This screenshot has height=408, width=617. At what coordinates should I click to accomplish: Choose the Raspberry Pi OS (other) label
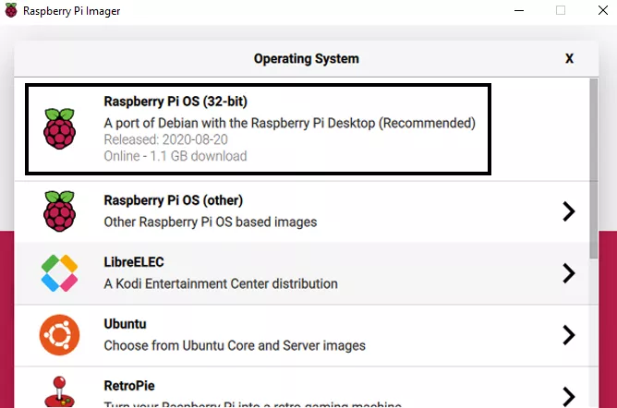point(174,200)
